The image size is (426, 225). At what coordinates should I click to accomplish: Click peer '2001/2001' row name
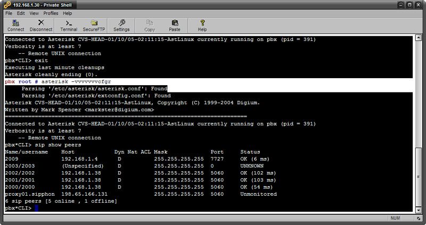pos(20,180)
